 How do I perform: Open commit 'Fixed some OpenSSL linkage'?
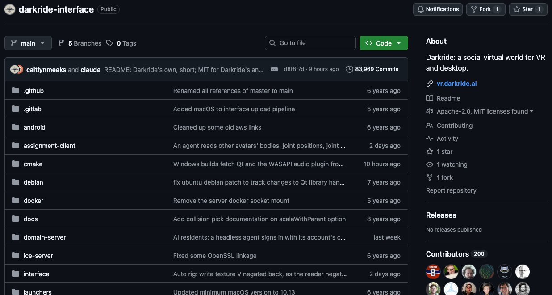point(215,256)
